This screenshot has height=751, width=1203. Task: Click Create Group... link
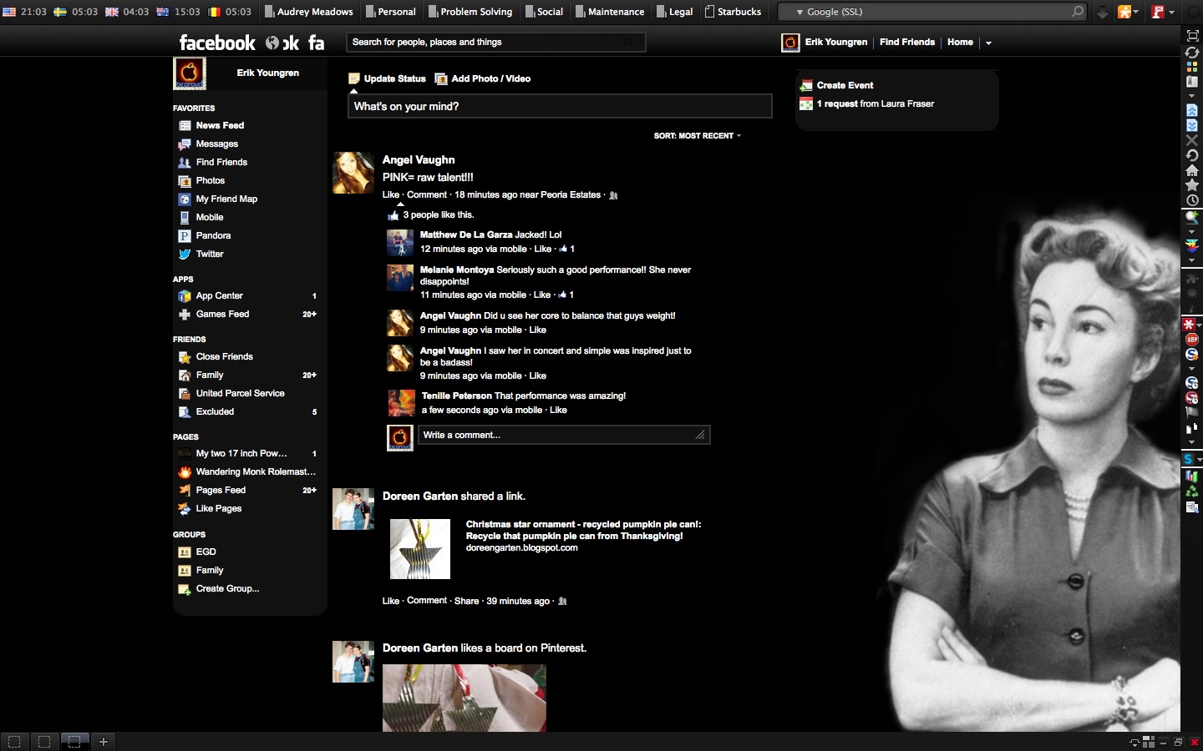(227, 588)
